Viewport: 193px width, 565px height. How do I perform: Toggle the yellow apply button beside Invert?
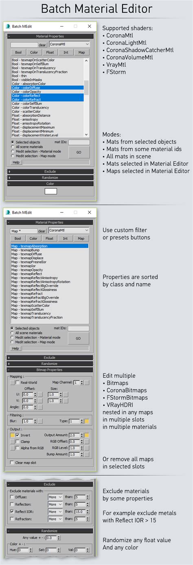12,435
